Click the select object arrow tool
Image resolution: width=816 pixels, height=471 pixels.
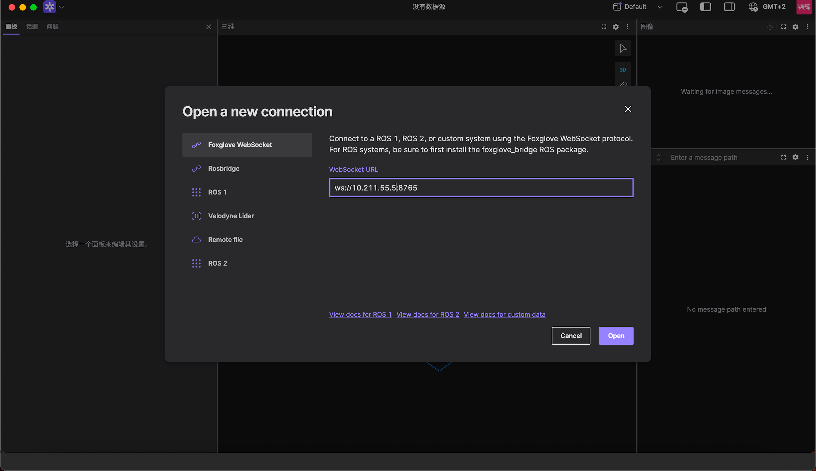(x=622, y=49)
